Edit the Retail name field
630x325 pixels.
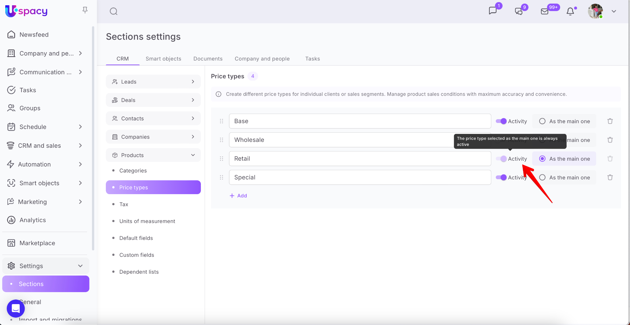[360, 159]
